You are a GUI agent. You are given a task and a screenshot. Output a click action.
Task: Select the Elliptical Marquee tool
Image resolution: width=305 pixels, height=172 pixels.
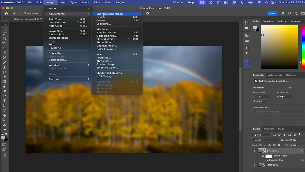click(x=4, y=29)
